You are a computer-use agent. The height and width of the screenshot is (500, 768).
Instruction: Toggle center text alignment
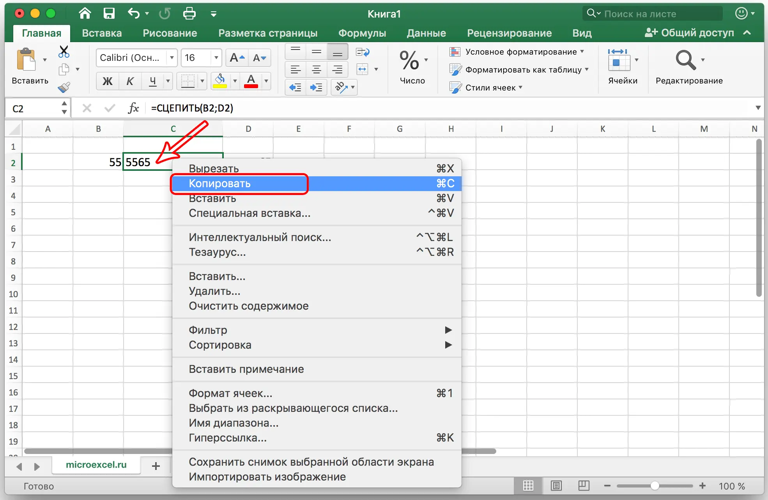pyautogui.click(x=317, y=69)
